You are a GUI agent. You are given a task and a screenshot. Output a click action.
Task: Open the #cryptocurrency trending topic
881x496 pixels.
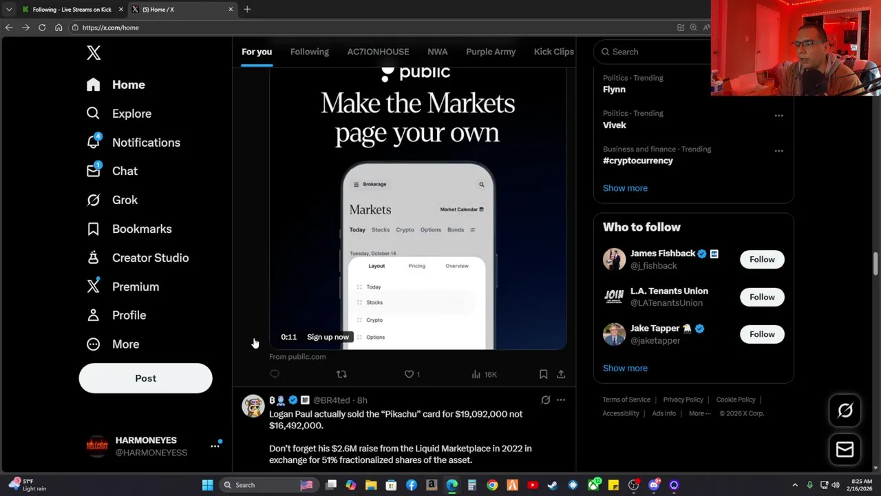pyautogui.click(x=638, y=161)
